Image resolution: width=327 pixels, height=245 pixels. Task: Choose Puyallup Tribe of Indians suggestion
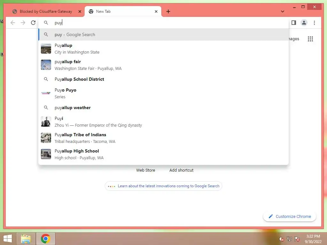click(163, 138)
